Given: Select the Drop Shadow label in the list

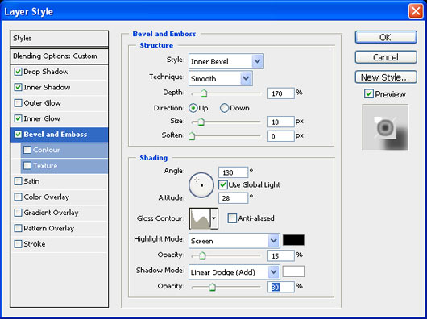Looking at the screenshot, I should click(x=46, y=72).
